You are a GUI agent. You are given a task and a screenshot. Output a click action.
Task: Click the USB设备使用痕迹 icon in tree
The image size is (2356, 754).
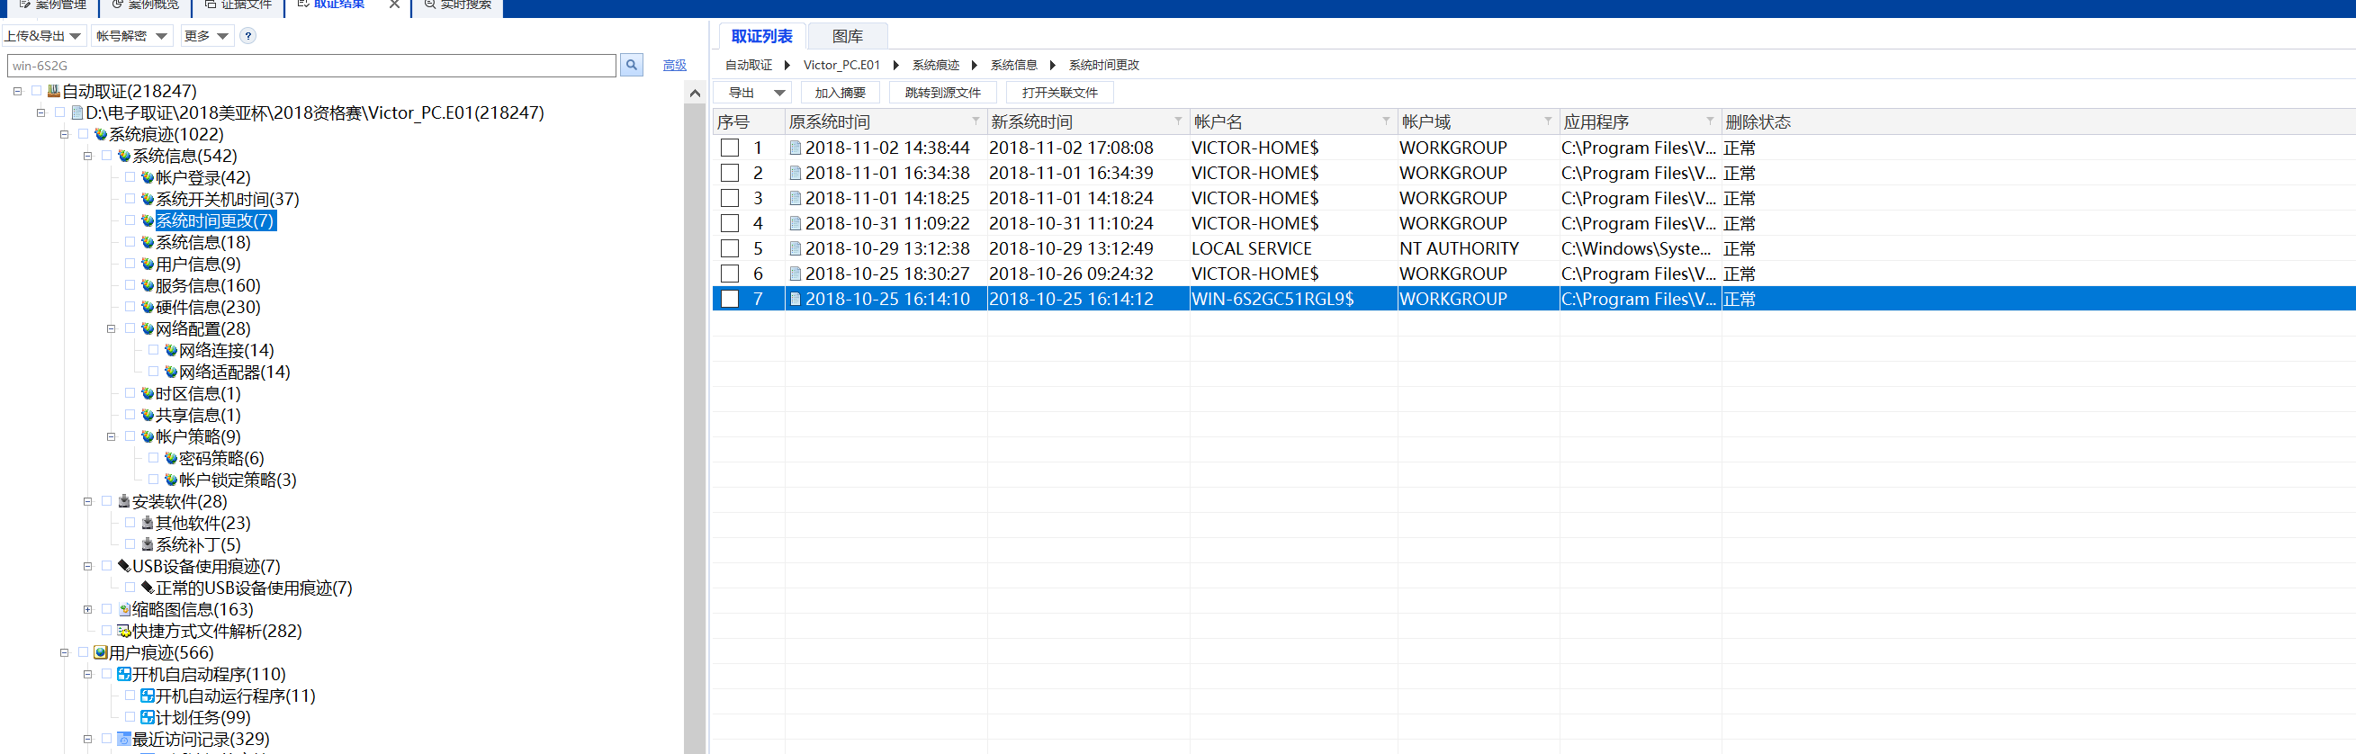click(x=123, y=567)
